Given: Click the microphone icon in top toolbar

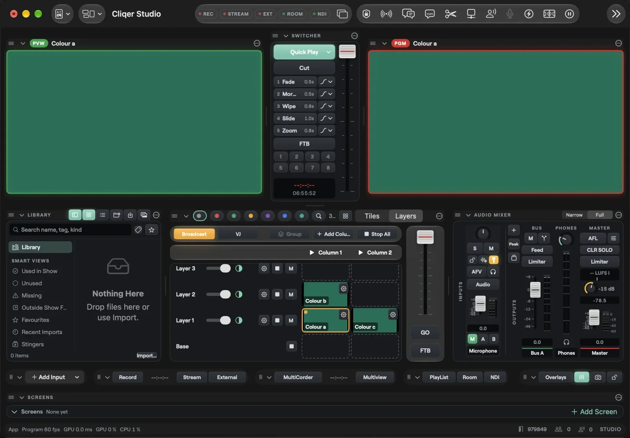Looking at the screenshot, I should (x=510, y=14).
